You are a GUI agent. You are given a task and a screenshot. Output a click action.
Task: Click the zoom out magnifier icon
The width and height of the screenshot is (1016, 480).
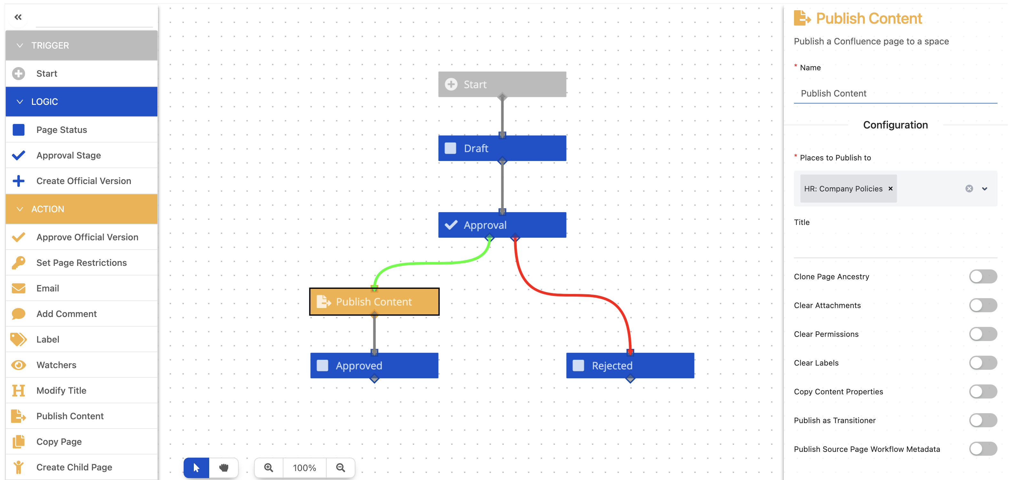point(340,468)
